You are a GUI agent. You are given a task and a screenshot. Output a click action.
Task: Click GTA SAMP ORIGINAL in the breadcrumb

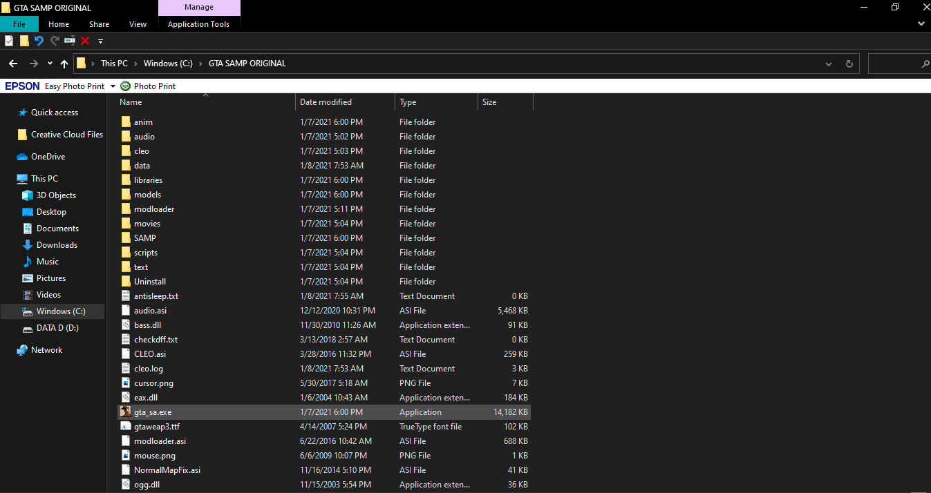247,64
